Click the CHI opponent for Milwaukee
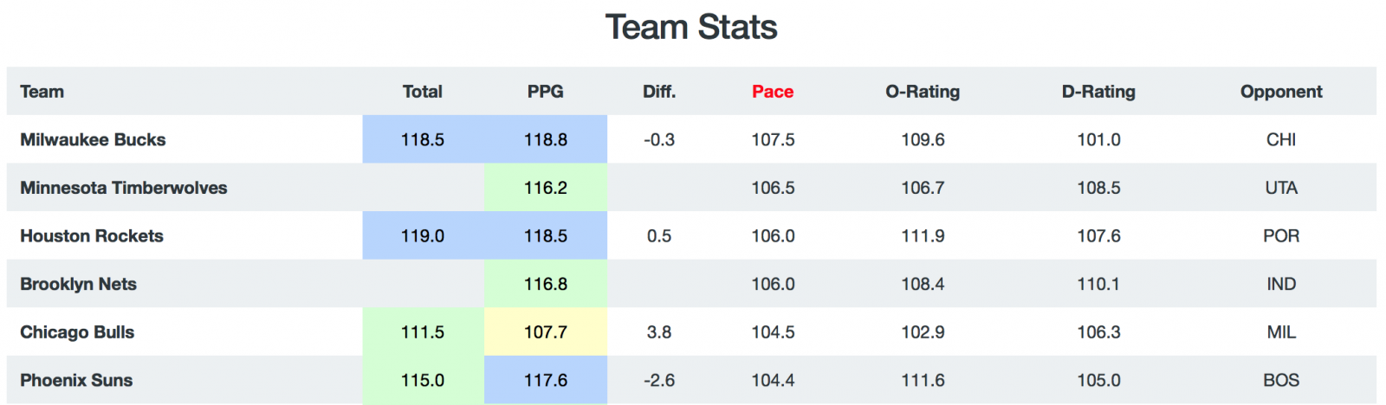This screenshot has width=1386, height=405. coord(1281,139)
